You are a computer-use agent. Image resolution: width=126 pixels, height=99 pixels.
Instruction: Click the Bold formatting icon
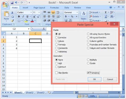click(x=19, y=17)
